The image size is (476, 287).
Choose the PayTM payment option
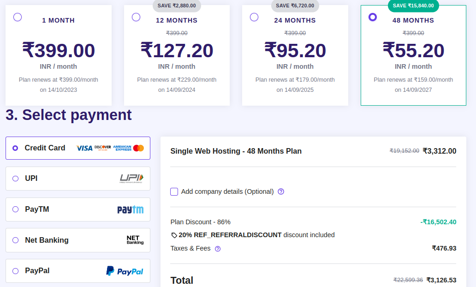click(x=16, y=209)
